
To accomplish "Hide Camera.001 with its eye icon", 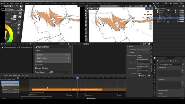I will 179,22.
